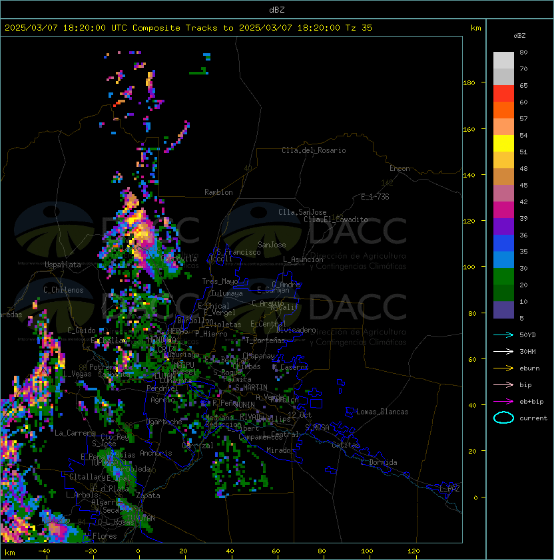Select the magenta swatch between 42 and 39 dBZ

click(503, 210)
